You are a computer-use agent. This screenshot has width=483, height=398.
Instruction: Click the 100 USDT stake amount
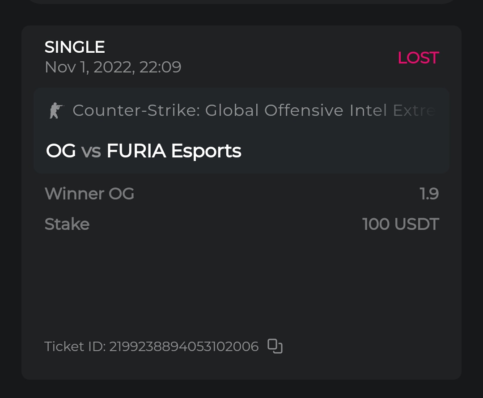(x=400, y=224)
